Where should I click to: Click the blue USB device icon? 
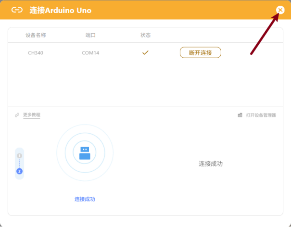tap(85, 153)
